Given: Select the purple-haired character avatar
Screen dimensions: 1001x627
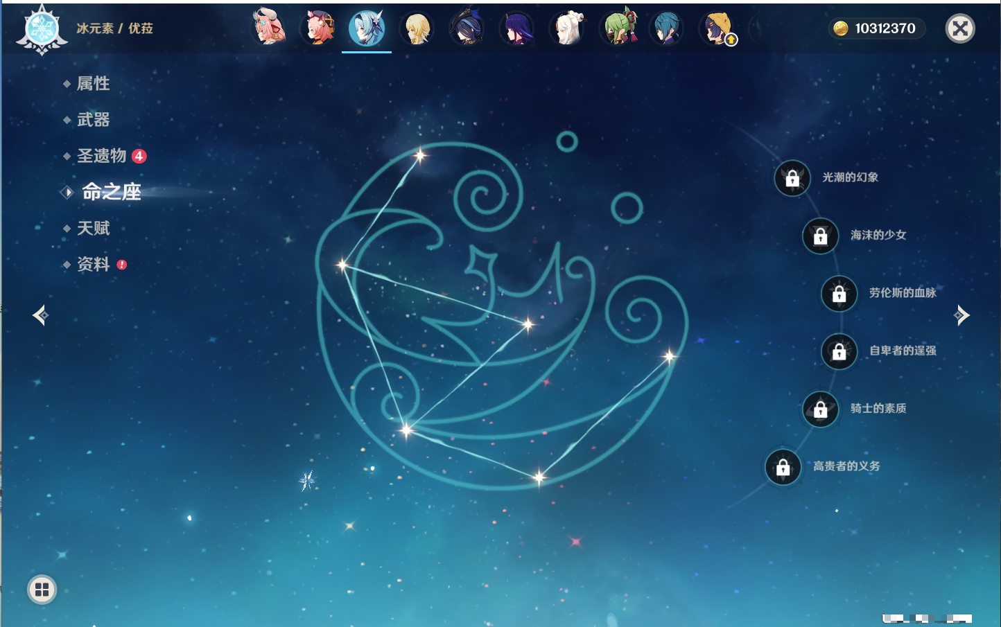Looking at the screenshot, I should click(517, 29).
